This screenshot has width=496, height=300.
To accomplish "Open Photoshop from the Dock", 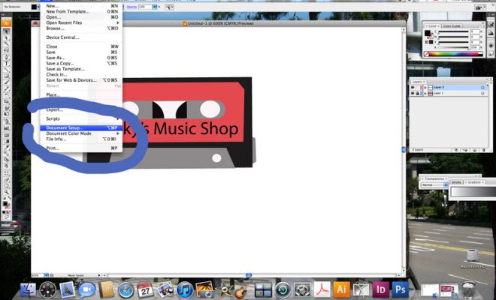I will (400, 289).
